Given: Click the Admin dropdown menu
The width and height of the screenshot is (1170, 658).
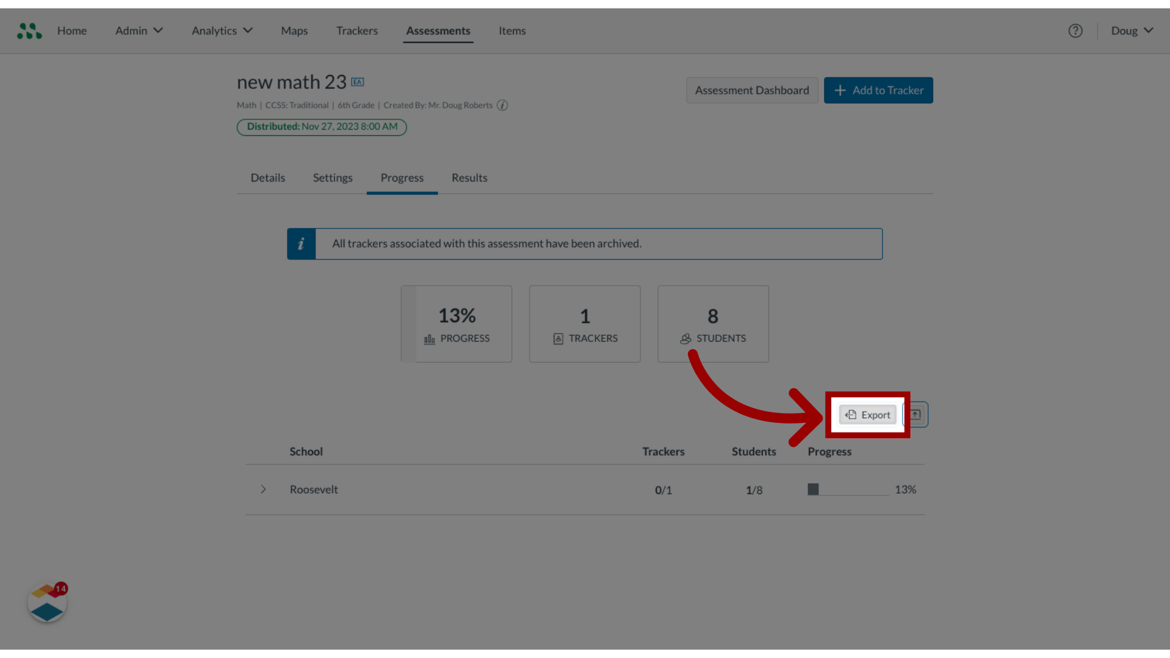Looking at the screenshot, I should pyautogui.click(x=138, y=30).
